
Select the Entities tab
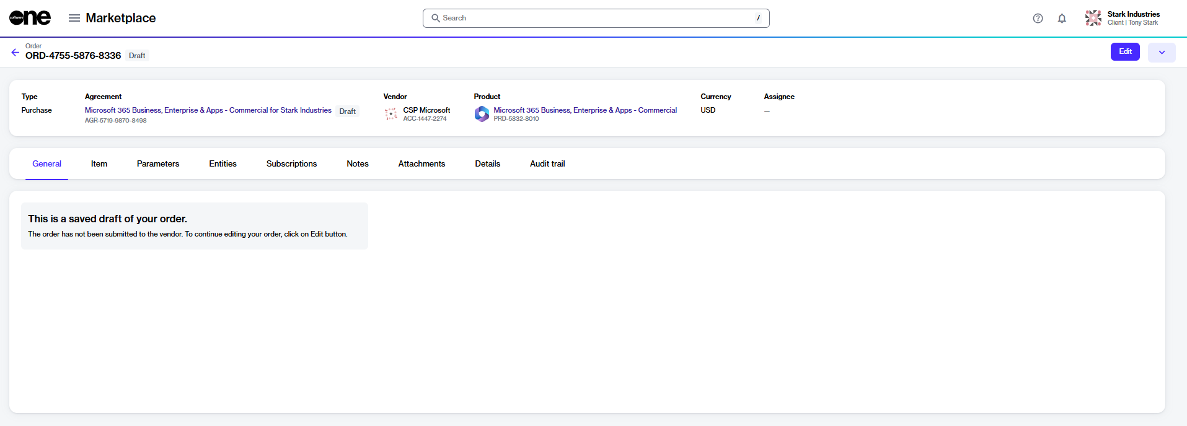pyautogui.click(x=223, y=164)
